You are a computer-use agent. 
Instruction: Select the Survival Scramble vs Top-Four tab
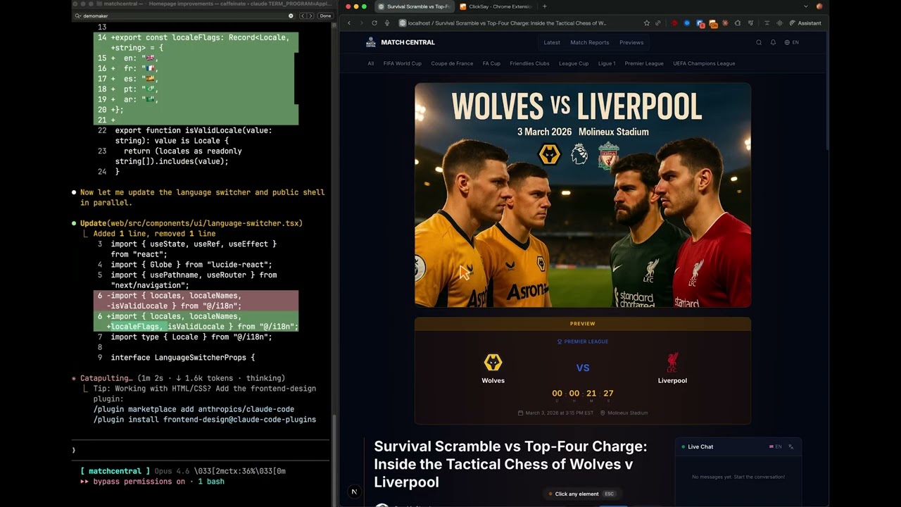(414, 6)
